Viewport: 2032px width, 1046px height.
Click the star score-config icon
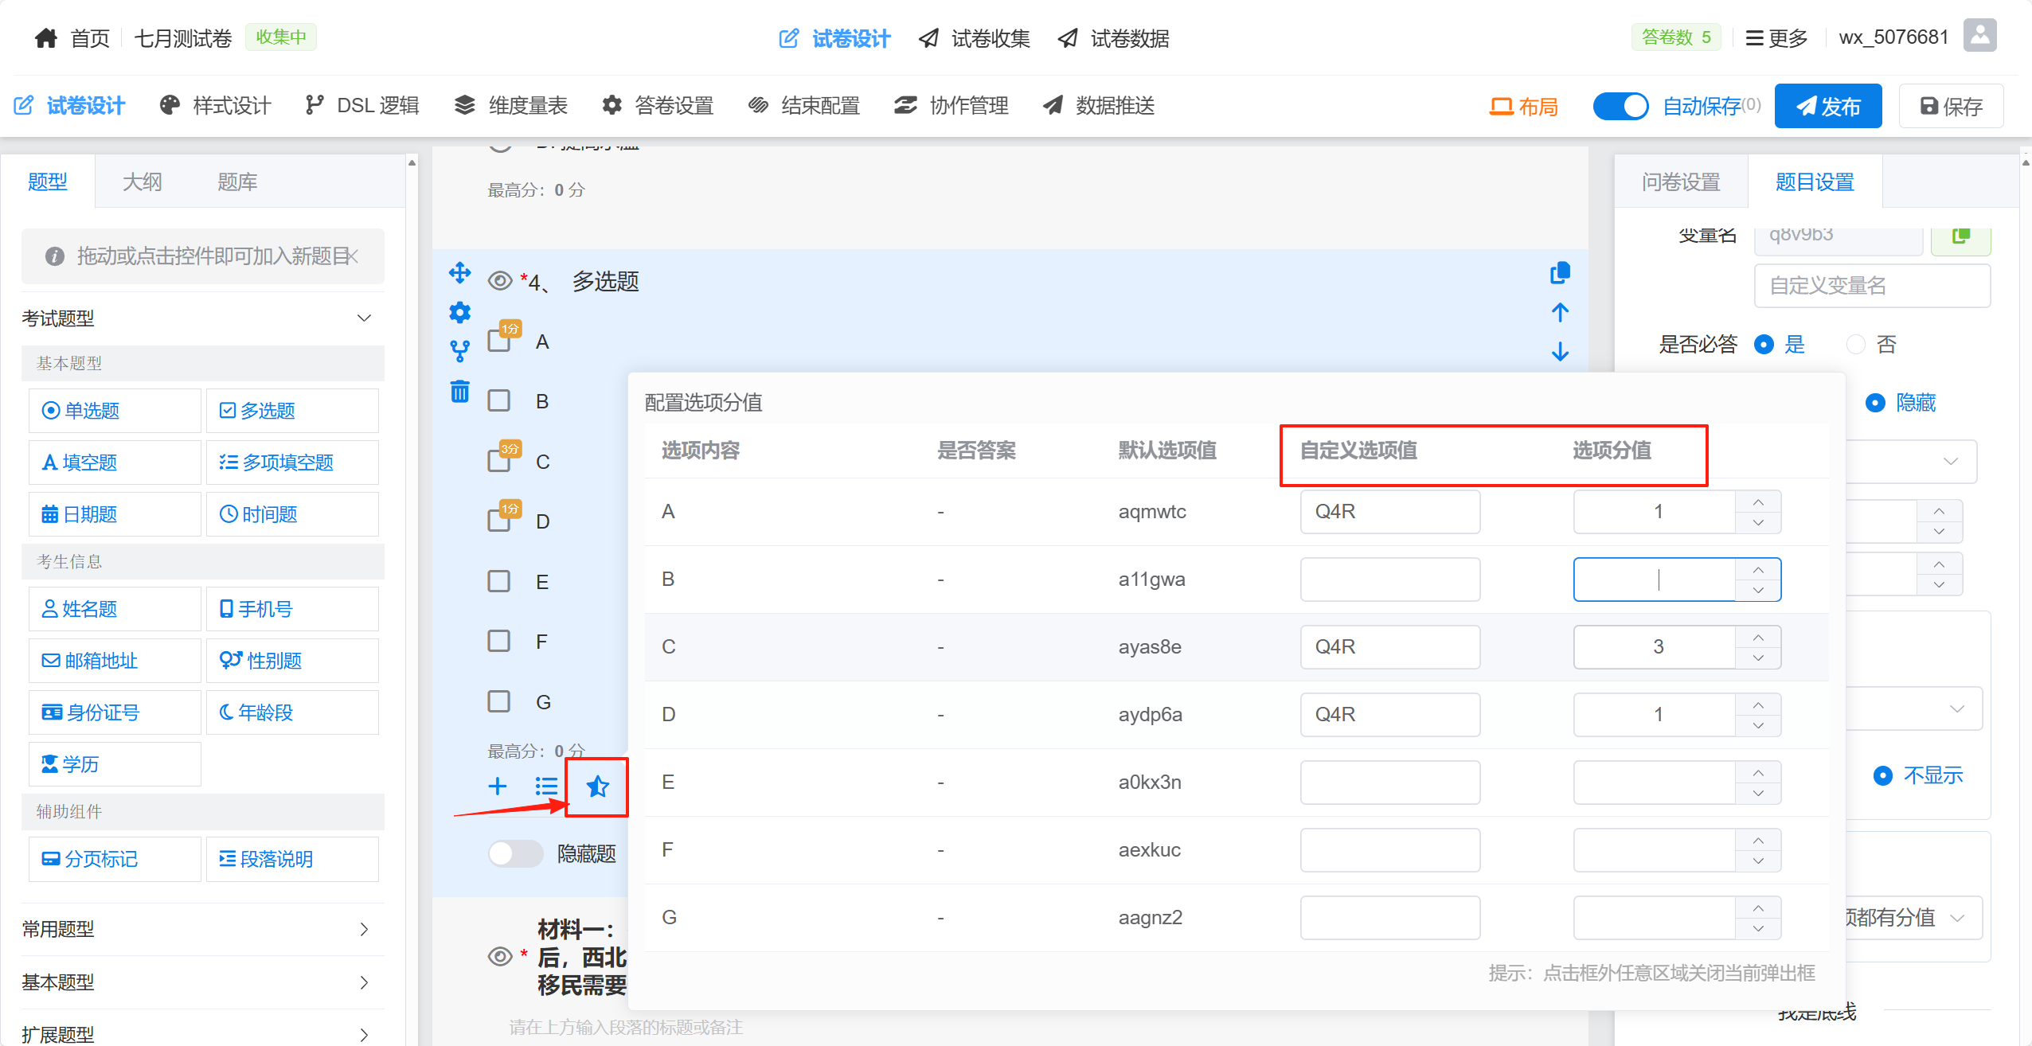[x=597, y=786]
